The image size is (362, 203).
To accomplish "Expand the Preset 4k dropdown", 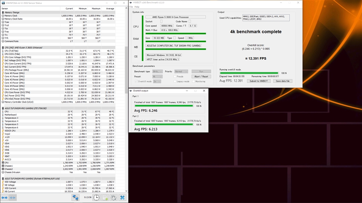I will 157,76.
